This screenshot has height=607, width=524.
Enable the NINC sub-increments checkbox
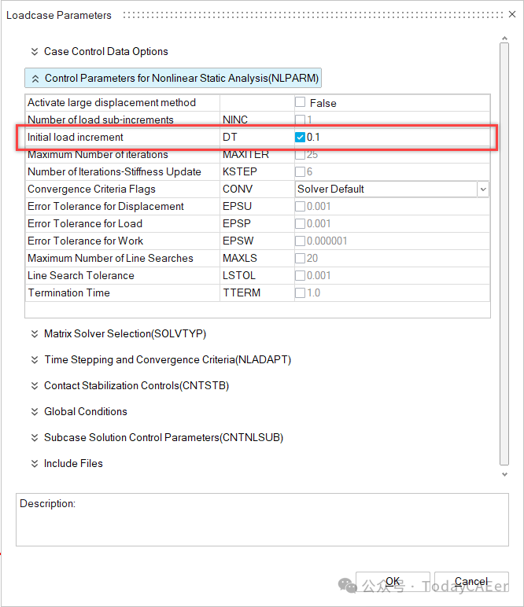pos(300,120)
